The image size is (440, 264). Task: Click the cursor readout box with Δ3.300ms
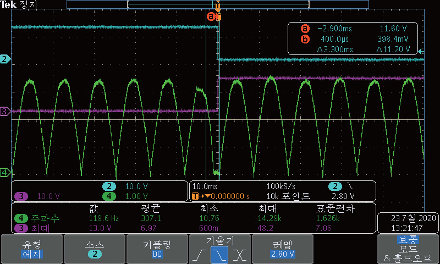tap(354, 38)
